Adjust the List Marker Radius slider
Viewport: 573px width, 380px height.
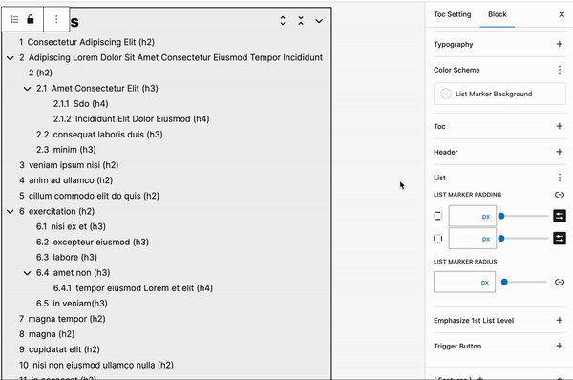point(524,282)
